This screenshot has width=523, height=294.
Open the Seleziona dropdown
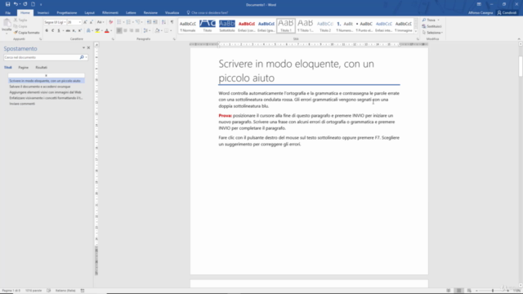pos(432,33)
